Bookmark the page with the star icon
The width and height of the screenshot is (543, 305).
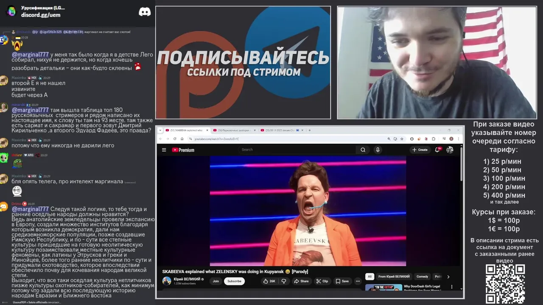tap(402, 139)
